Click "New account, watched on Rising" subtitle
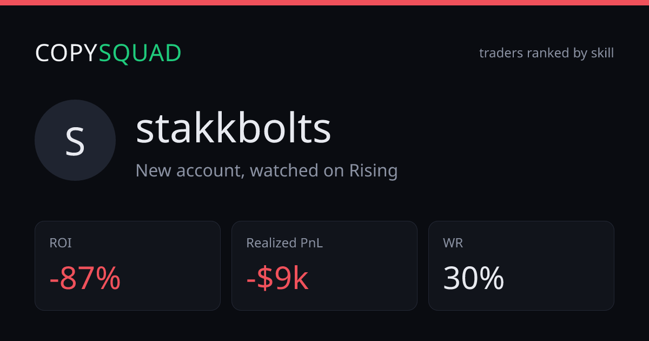 click(x=267, y=170)
